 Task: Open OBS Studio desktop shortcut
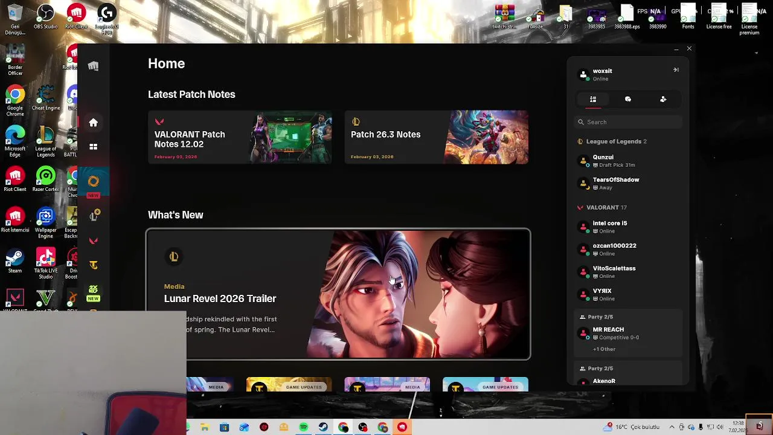click(45, 17)
